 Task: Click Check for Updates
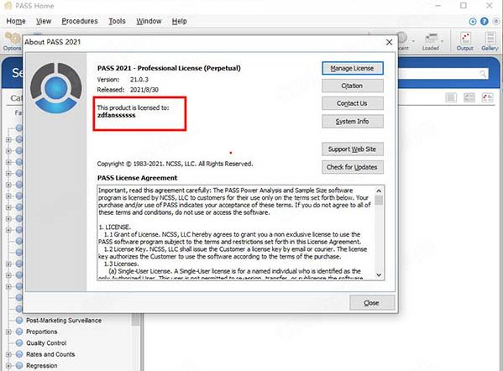coord(352,167)
